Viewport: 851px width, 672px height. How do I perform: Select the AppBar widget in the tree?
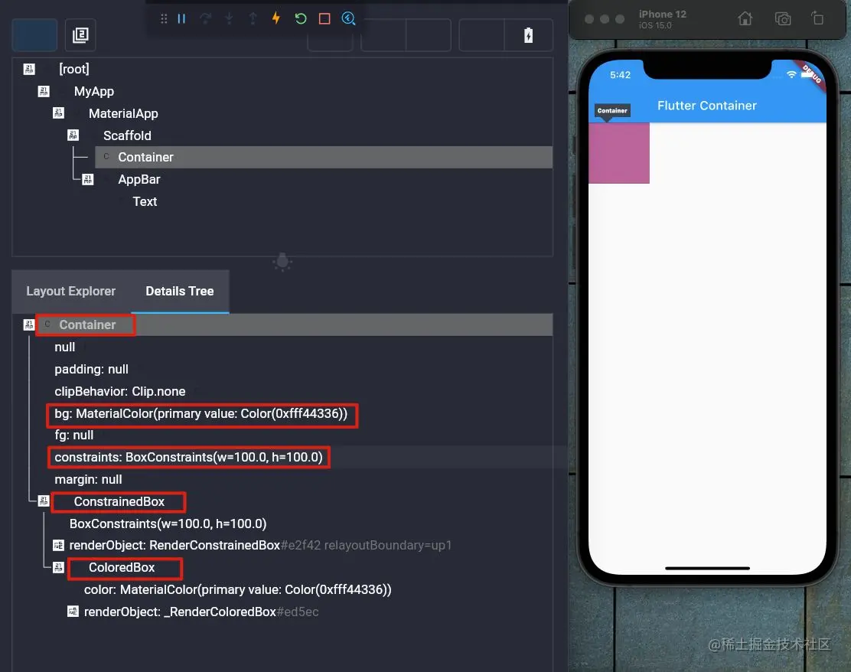[x=139, y=179]
